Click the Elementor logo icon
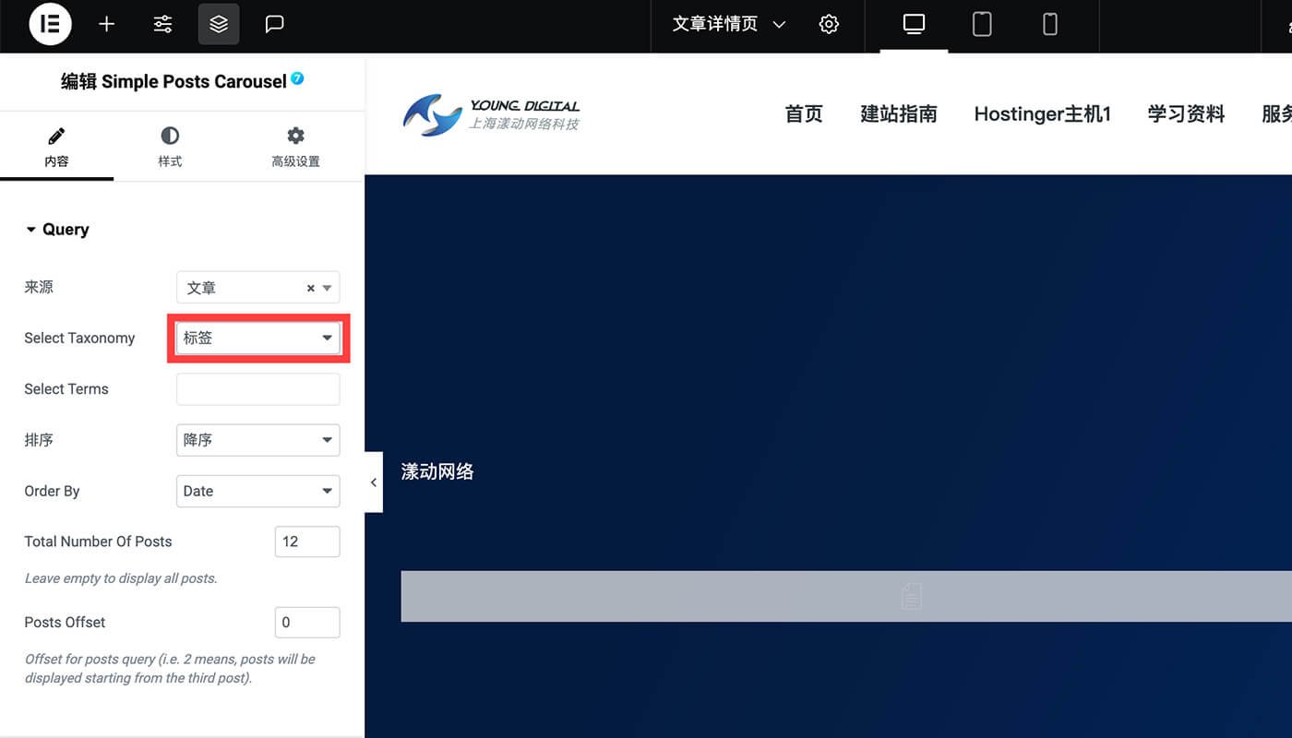 coord(50,24)
